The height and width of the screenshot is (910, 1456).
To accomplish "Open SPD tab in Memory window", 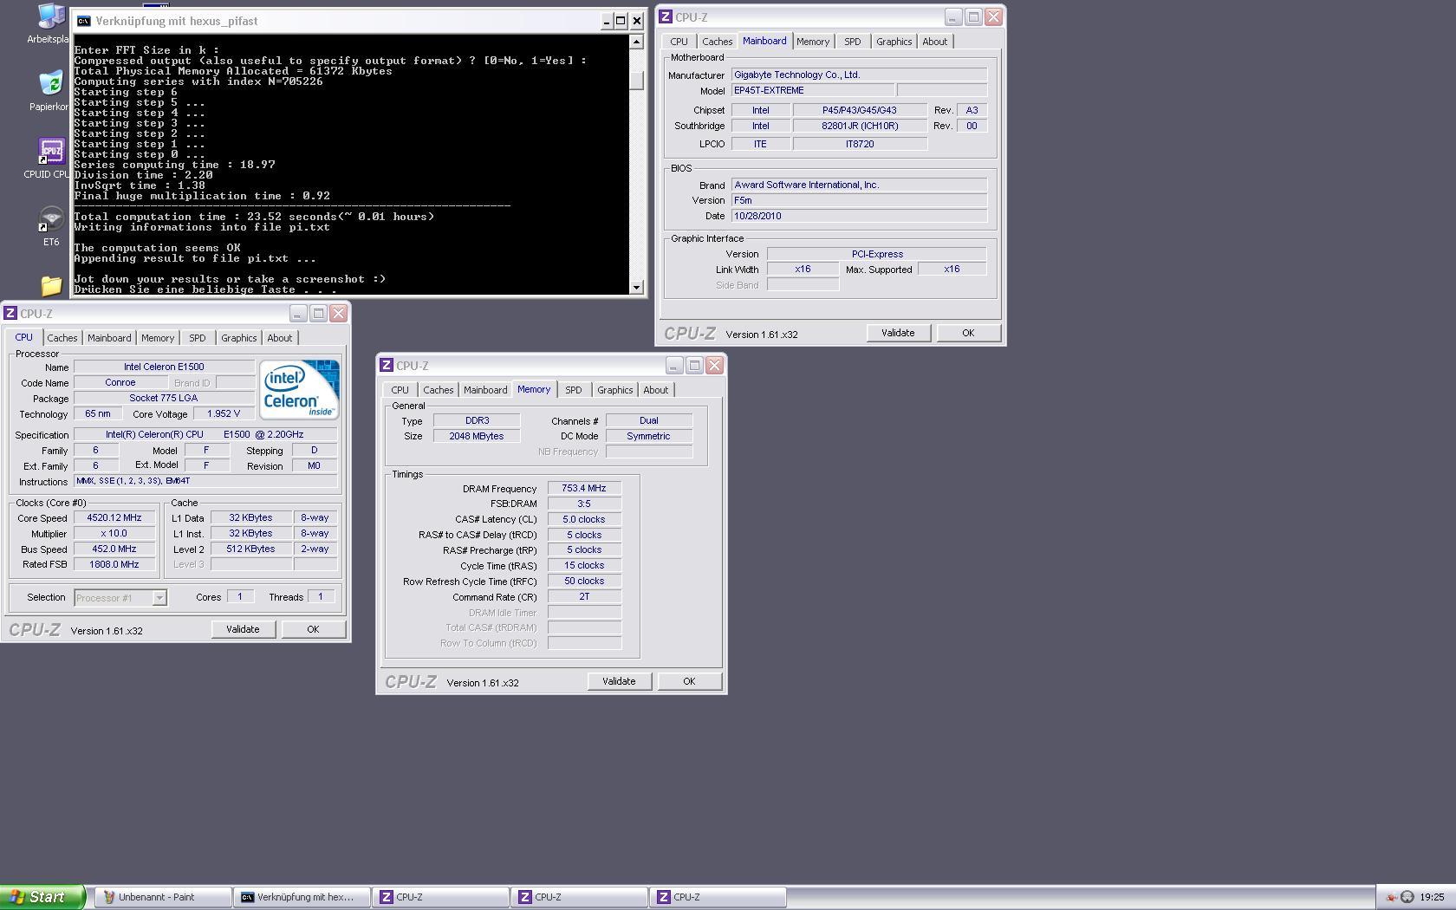I will (574, 390).
